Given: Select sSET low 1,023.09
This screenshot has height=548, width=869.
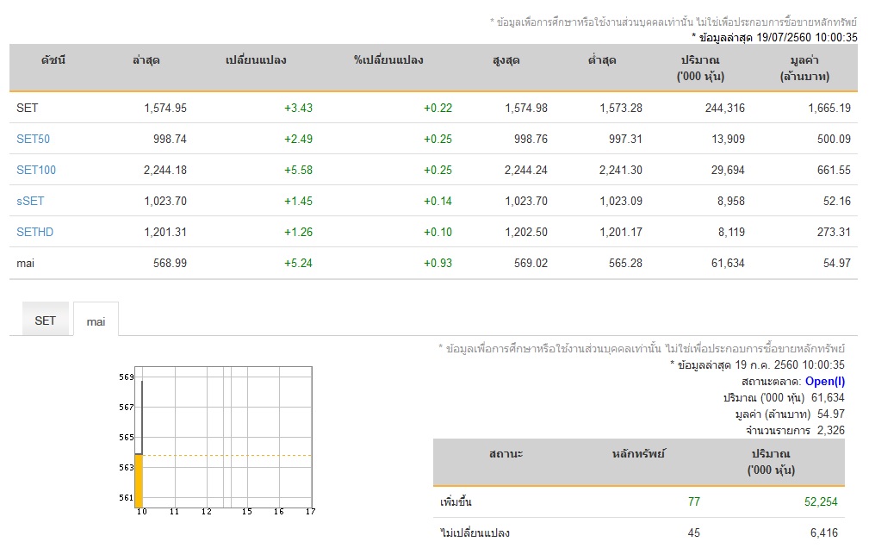Looking at the screenshot, I should [x=621, y=201].
